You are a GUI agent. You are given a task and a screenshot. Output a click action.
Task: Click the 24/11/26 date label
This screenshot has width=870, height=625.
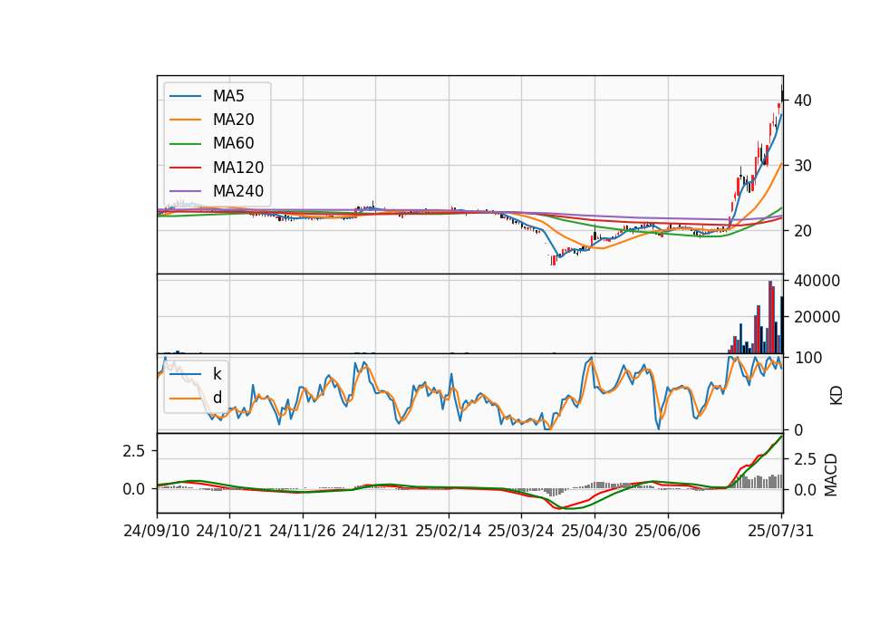(x=303, y=531)
